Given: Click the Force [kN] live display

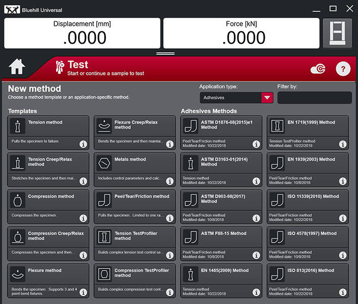Looking at the screenshot, I should pyautogui.click(x=242, y=33).
